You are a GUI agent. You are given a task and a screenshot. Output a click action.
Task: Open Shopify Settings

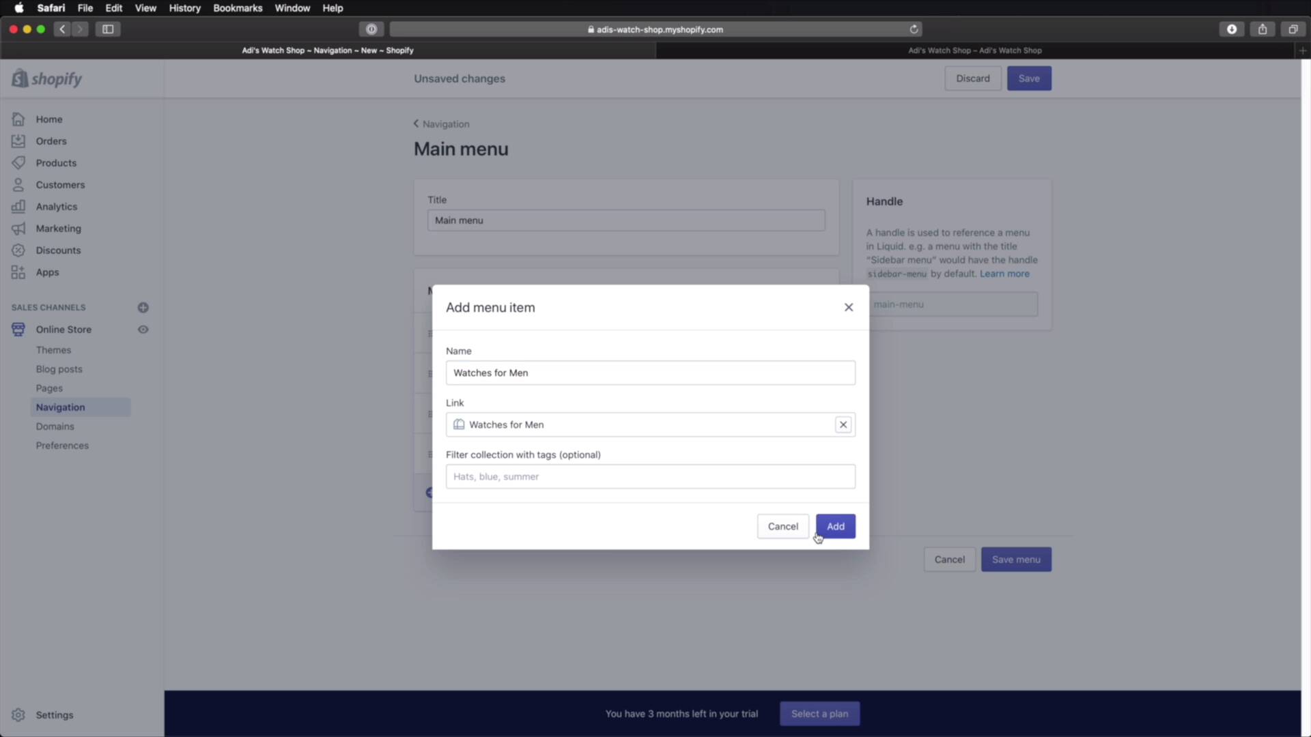tap(54, 714)
